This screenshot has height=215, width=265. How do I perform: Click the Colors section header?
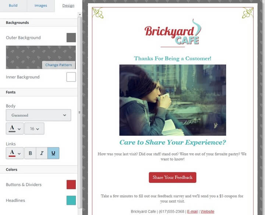coord(39,169)
